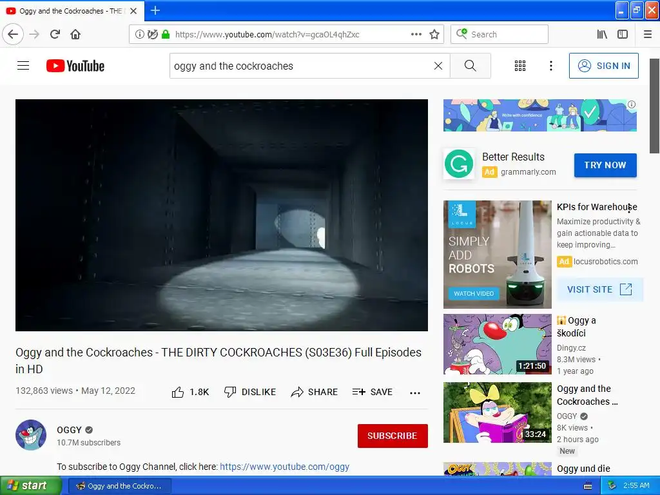Image resolution: width=660 pixels, height=495 pixels.
Task: Select the Oggy and the Cockroaches tab
Action: pos(72,11)
